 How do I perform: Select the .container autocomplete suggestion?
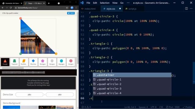132,75
